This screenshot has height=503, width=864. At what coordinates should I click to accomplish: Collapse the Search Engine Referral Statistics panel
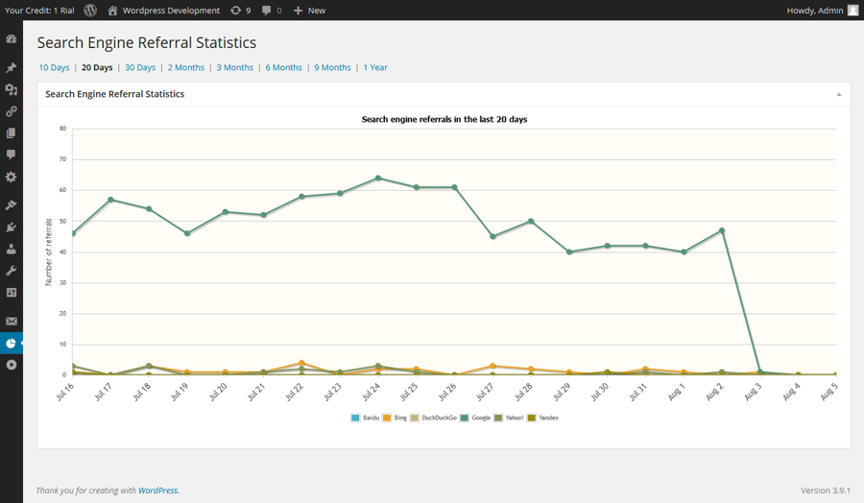[x=839, y=94]
